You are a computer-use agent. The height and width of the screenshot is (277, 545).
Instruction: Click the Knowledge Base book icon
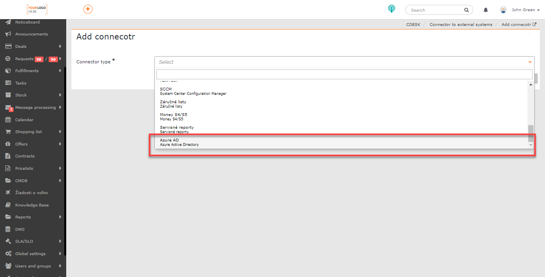[8, 205]
